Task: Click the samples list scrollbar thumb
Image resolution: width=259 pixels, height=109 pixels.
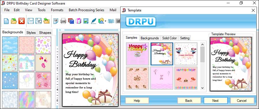Action: (203, 54)
